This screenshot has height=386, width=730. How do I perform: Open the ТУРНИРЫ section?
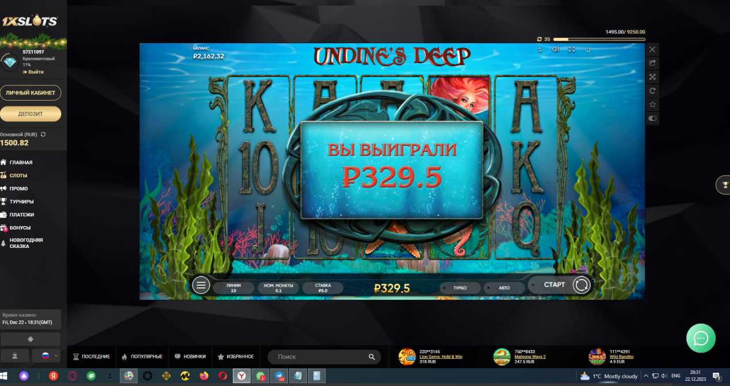[21, 202]
